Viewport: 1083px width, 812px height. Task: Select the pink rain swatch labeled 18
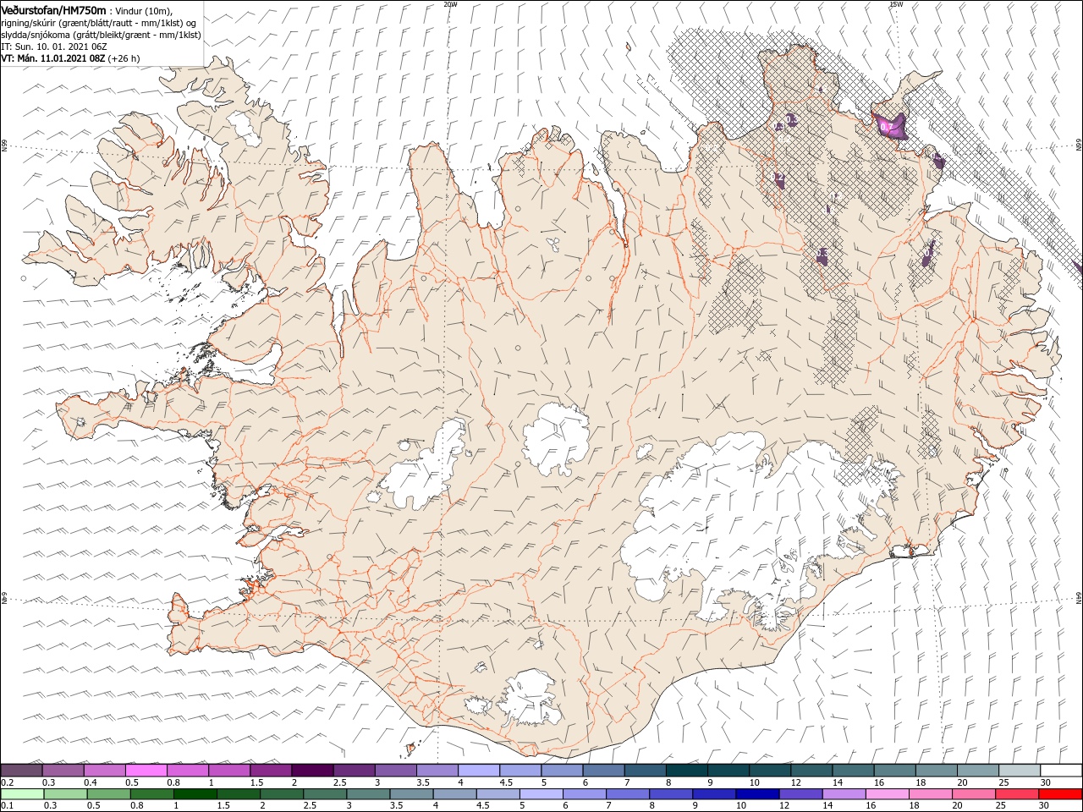pos(931,794)
